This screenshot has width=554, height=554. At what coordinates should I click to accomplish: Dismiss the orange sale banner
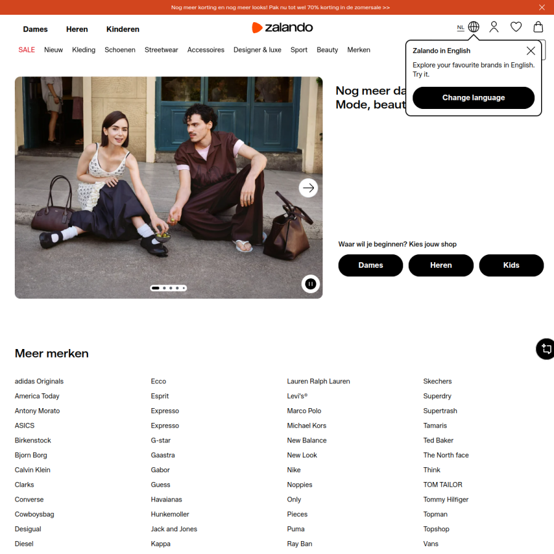[542, 7]
